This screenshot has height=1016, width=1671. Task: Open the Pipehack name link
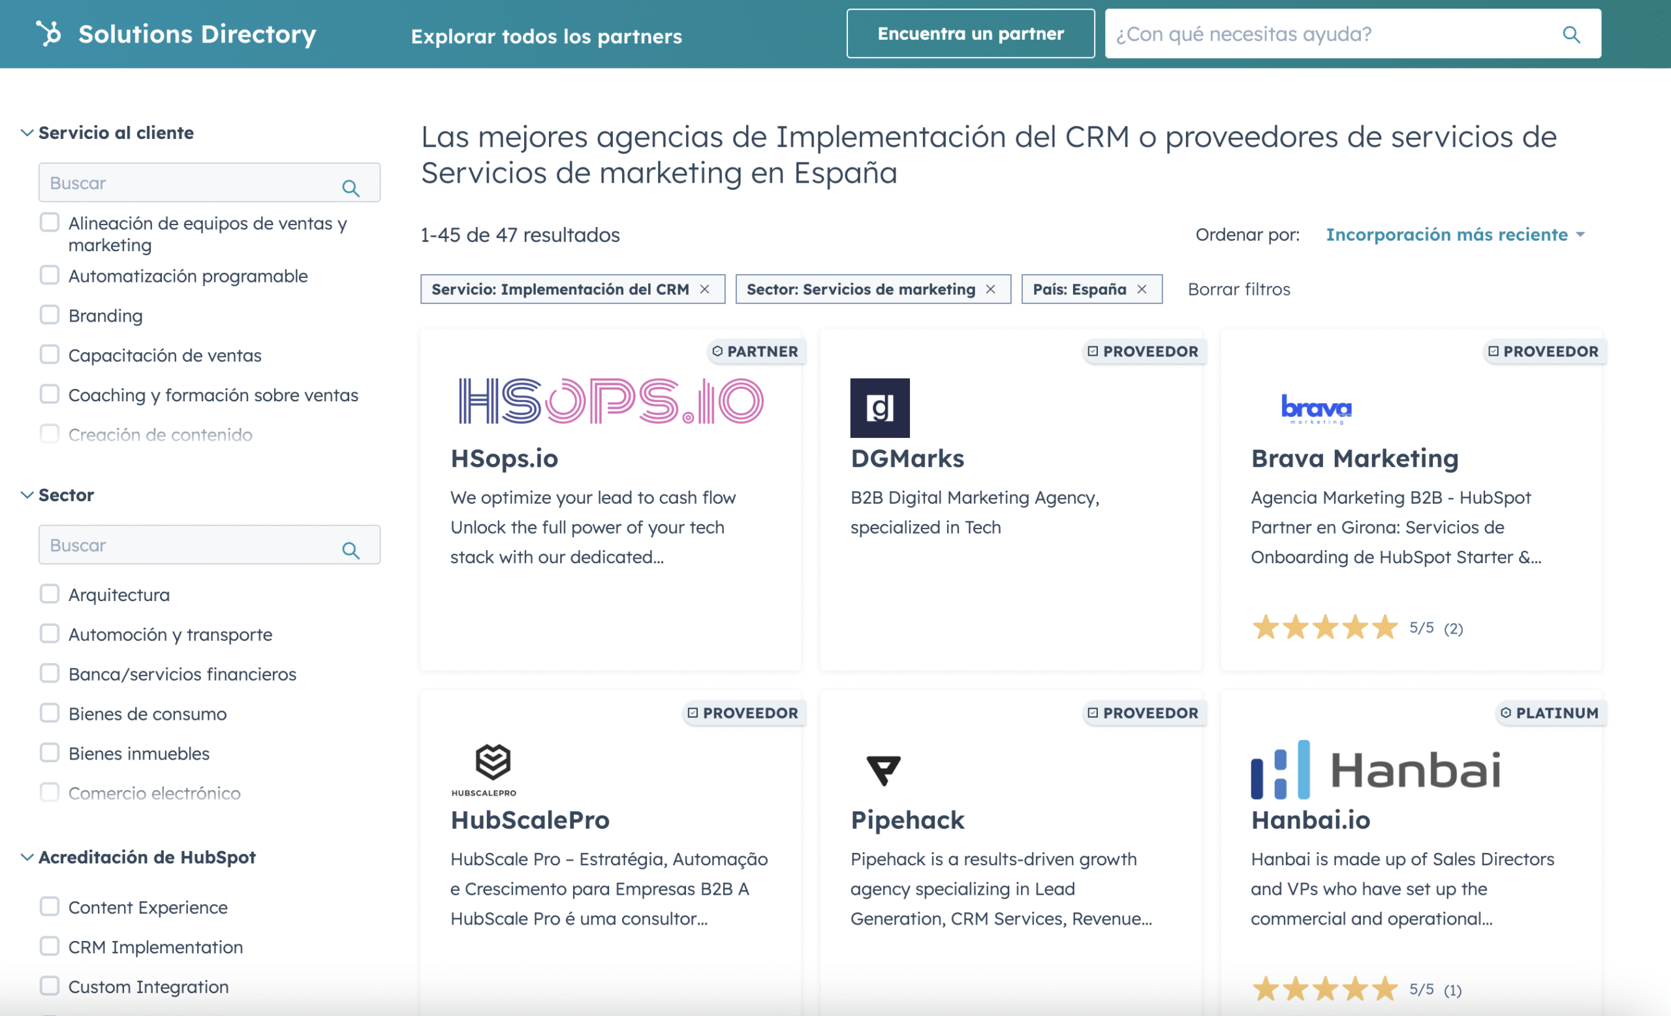[907, 820]
